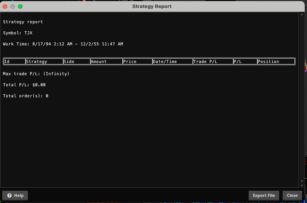Click the Id column header

(x=14, y=61)
